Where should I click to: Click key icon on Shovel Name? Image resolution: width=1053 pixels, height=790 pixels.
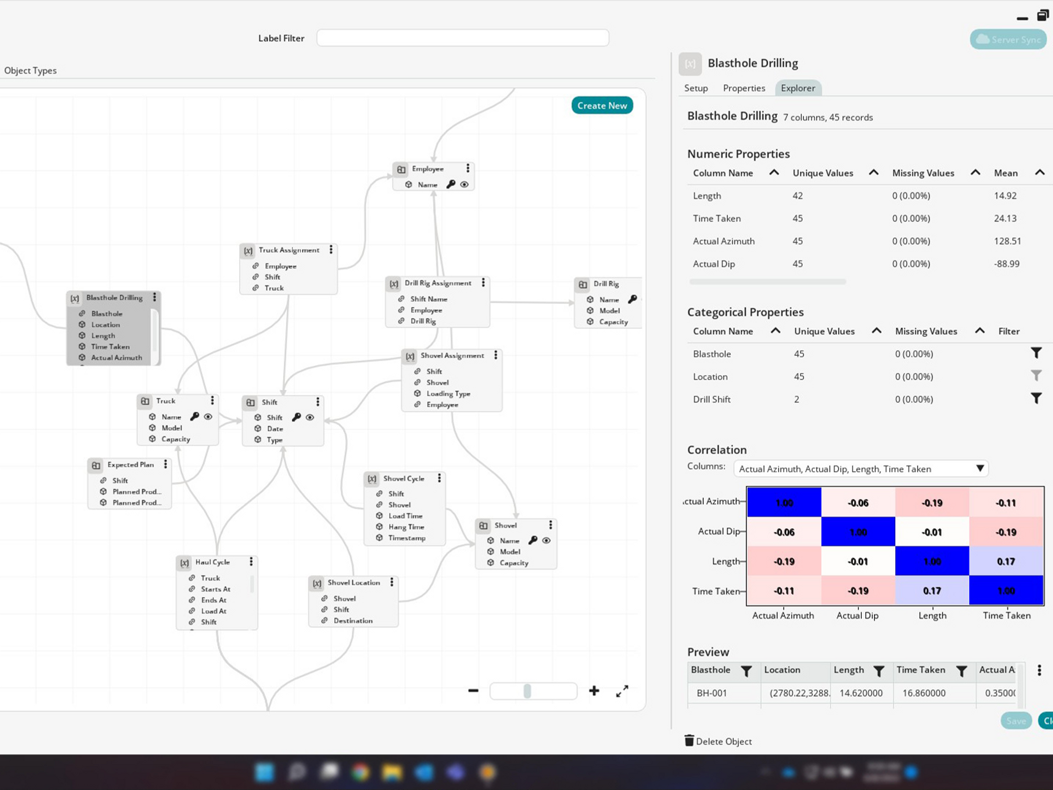533,540
